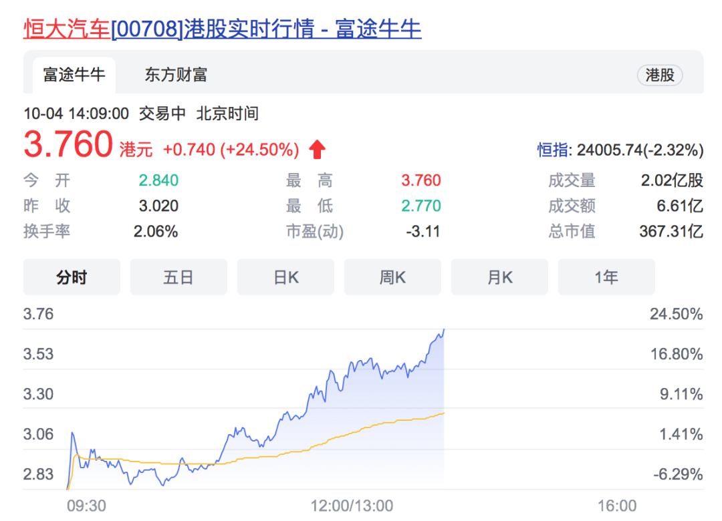The image size is (722, 521).
Task: Switch to the 五日 five-day chart
Action: (x=178, y=277)
